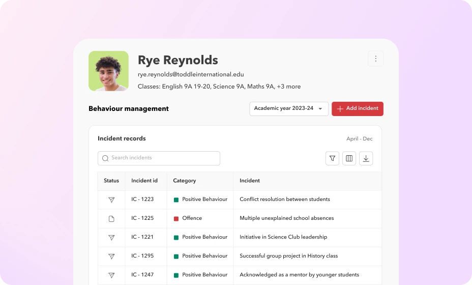The image size is (472, 285).
Task: Click the sent status icon for IC - 1221
Action: tap(111, 237)
